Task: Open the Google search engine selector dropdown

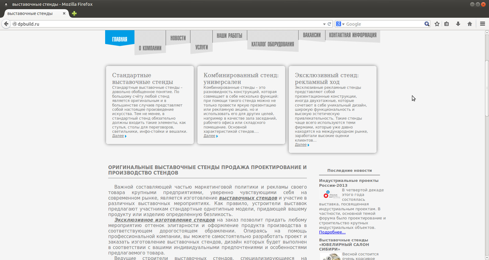Action: [x=340, y=24]
